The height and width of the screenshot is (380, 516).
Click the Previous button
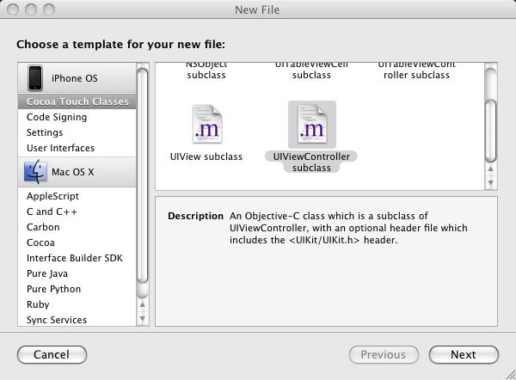pos(384,355)
